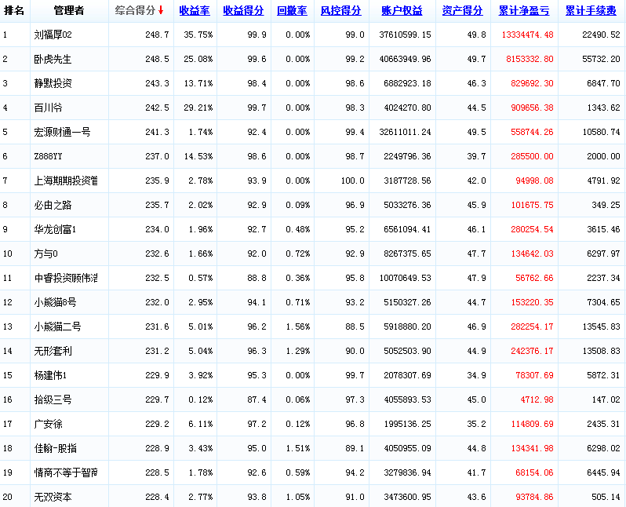
Task: Sort by 收益率 column header
Action: [195, 11]
